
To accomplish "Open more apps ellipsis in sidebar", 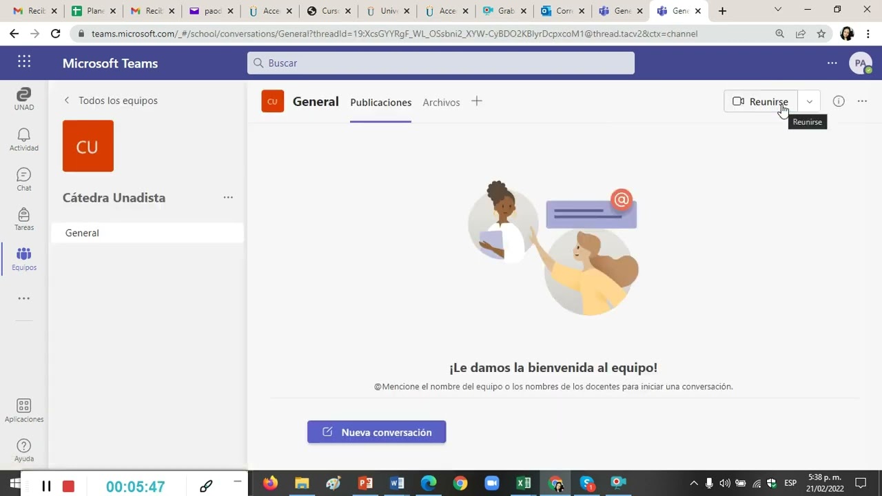I will (24, 298).
